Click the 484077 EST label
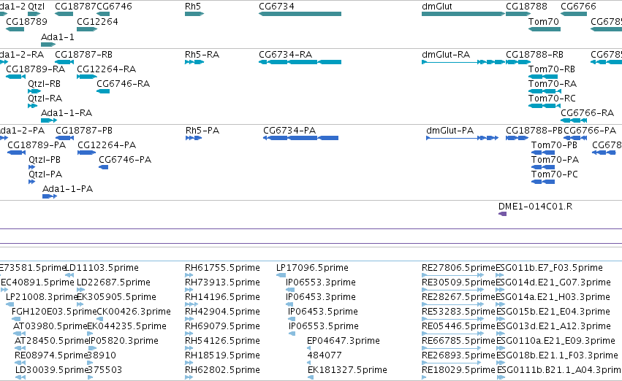Image resolution: width=622 pixels, height=381 pixels. (324, 355)
